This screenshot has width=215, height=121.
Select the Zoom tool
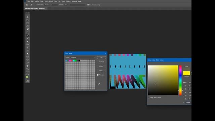[28, 69]
